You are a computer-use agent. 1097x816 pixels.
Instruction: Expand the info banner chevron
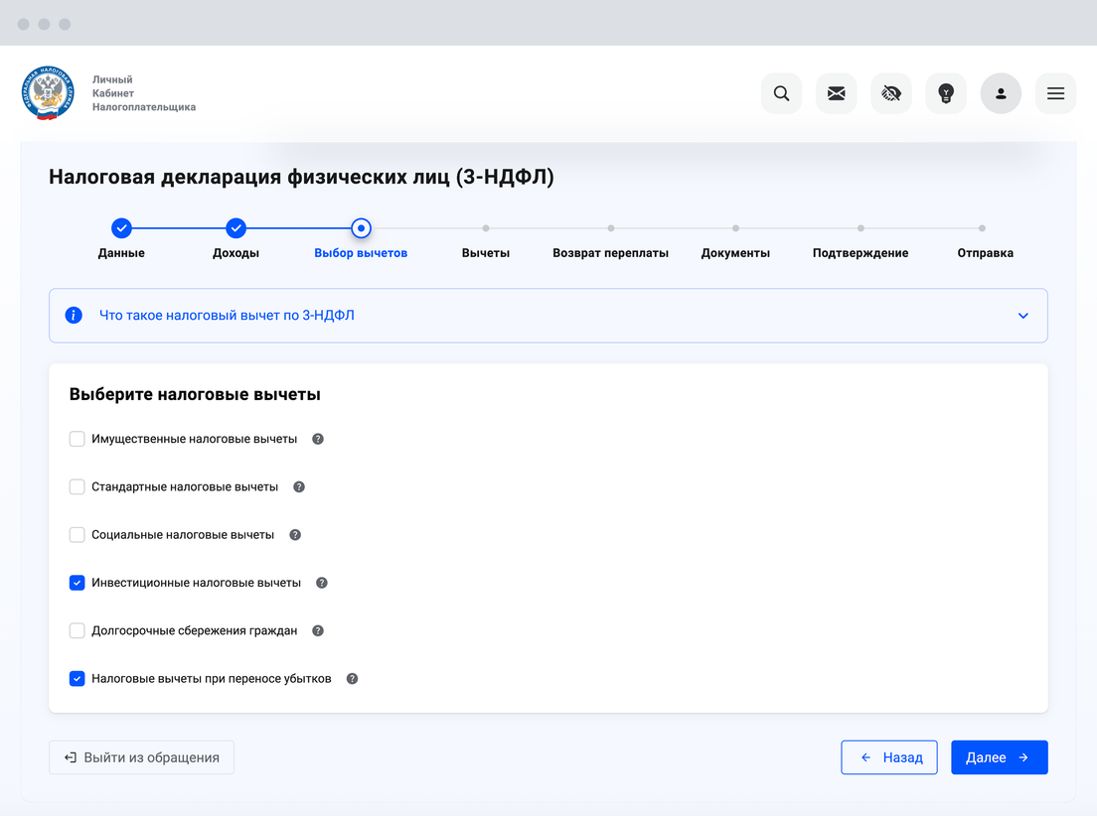tap(1022, 316)
